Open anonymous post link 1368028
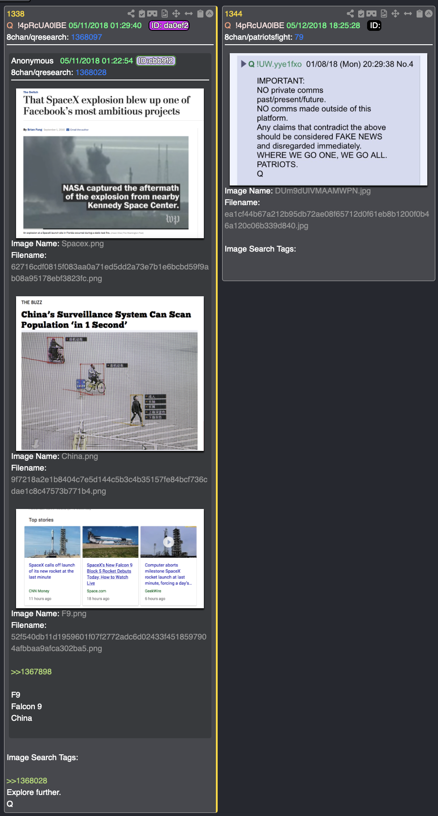This screenshot has width=438, height=816. (91, 72)
